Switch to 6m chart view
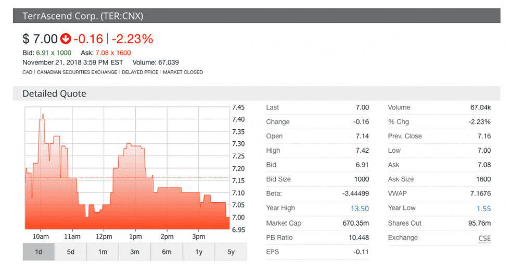The image size is (510, 271). (167, 252)
